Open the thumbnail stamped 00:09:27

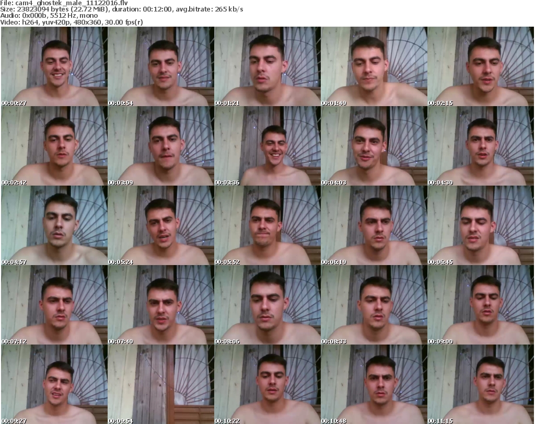54,384
